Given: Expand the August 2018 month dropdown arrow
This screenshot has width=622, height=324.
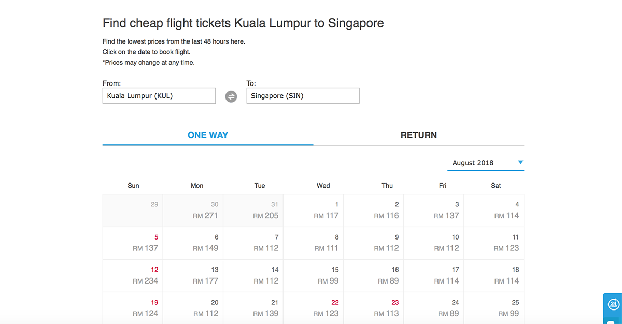Looking at the screenshot, I should click(x=520, y=162).
